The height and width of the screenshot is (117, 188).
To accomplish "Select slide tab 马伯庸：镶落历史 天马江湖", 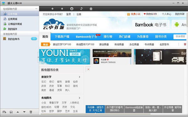I will tap(95, 109).
